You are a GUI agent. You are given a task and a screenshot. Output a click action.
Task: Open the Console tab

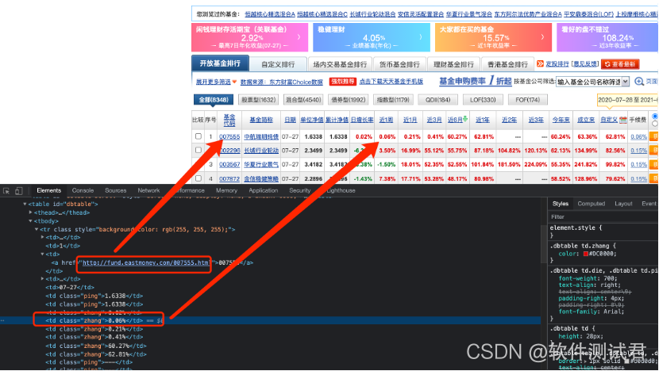point(83,190)
